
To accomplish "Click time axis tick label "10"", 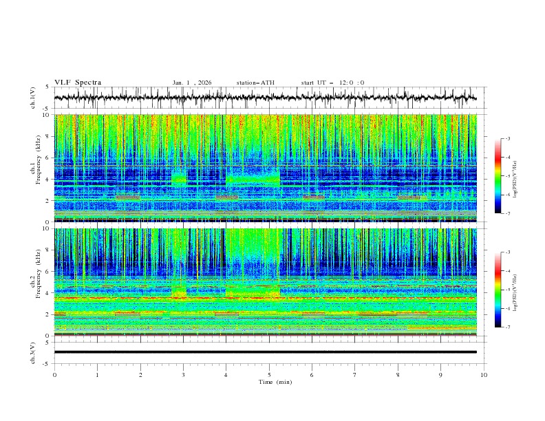I will click(484, 375).
